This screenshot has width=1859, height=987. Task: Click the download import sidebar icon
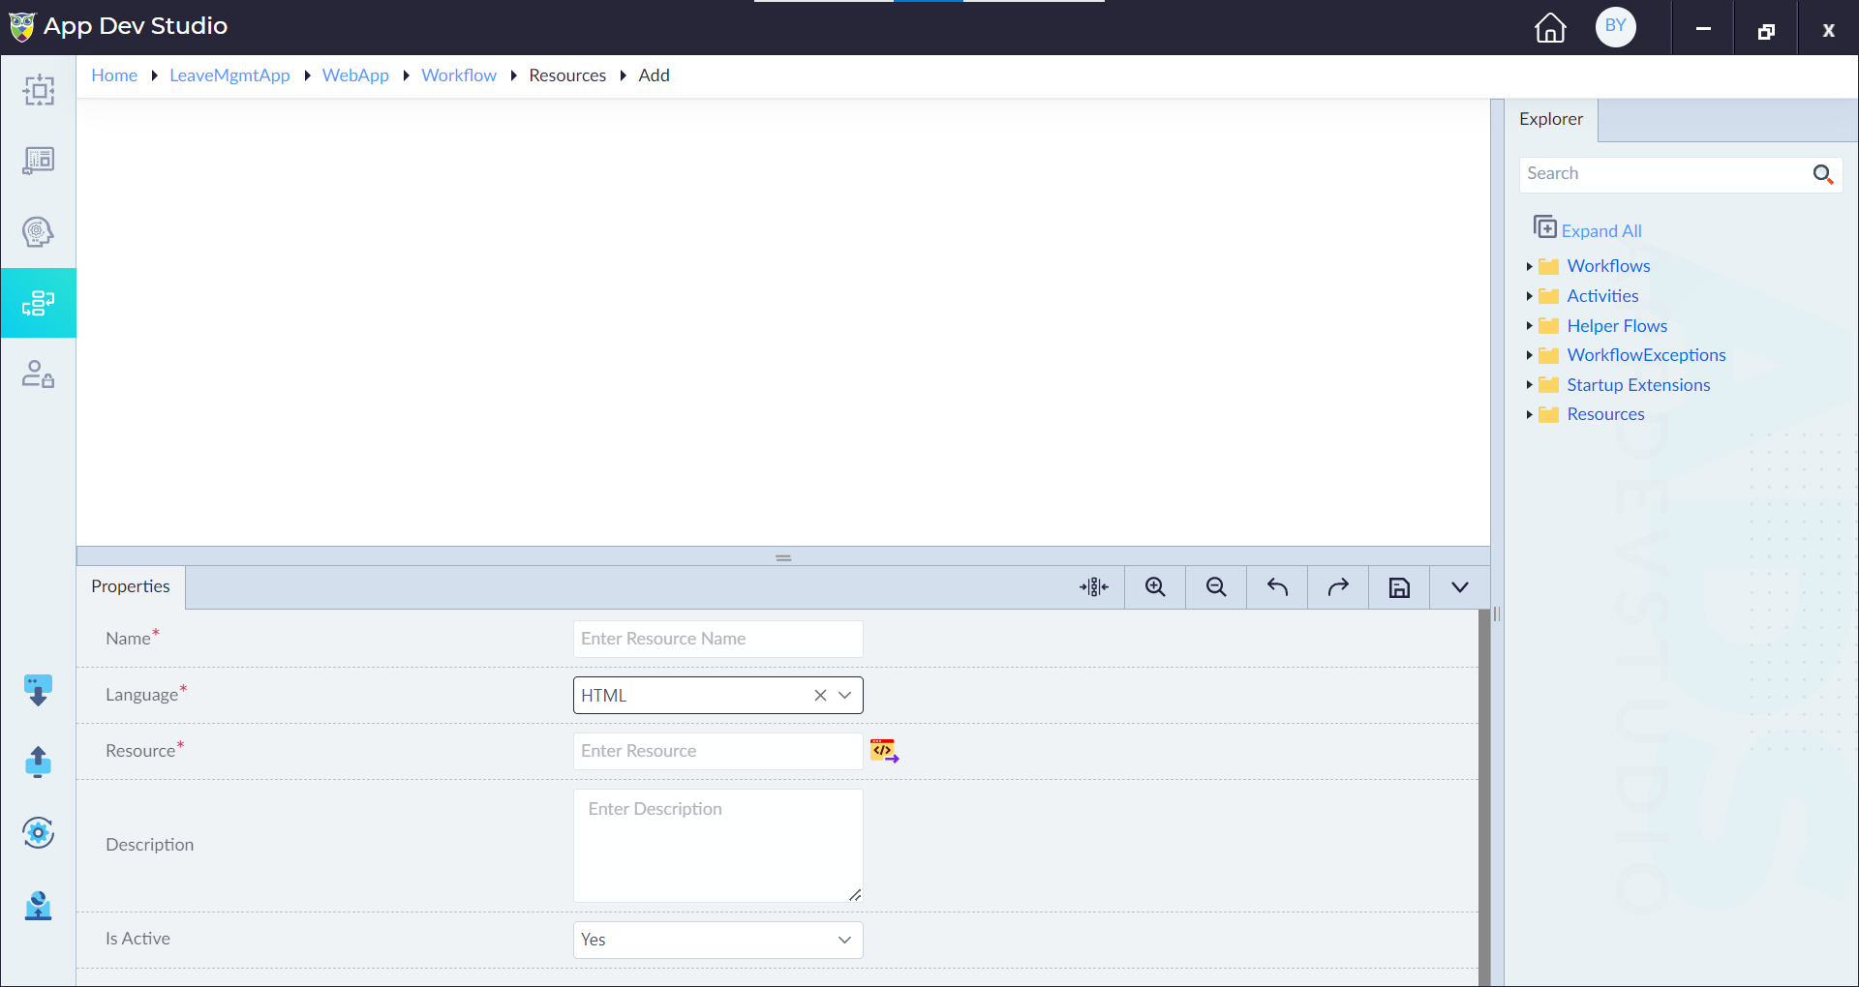38,690
